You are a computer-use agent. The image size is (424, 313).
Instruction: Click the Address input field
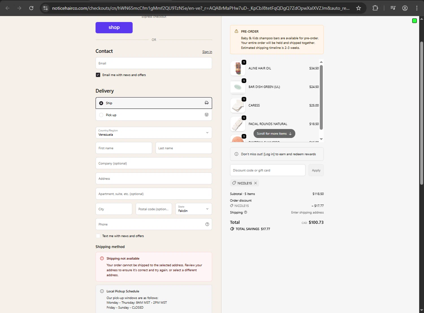click(x=154, y=178)
